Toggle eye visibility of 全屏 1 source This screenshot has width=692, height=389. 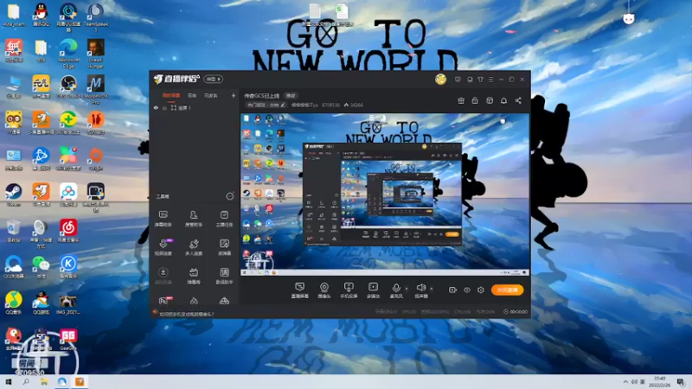[156, 107]
